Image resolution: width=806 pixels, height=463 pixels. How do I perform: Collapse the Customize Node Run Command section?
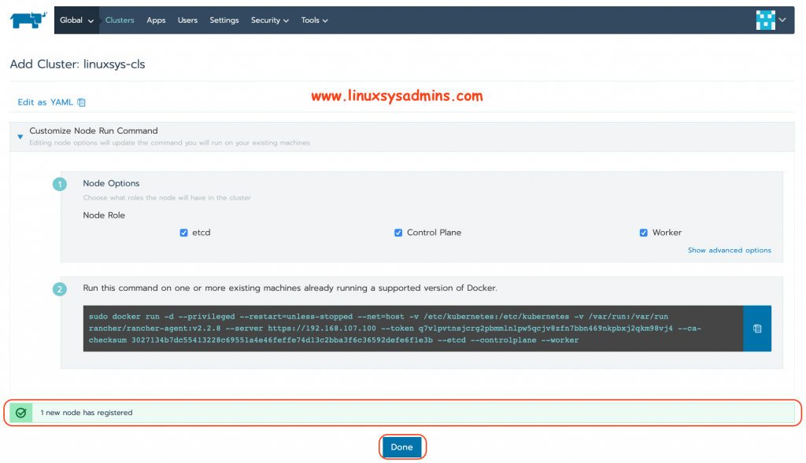[20, 137]
